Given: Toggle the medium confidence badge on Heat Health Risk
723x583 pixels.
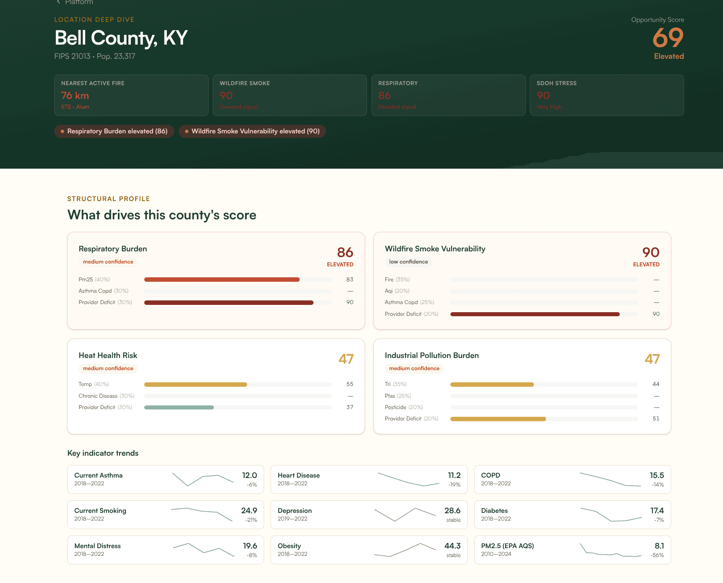Looking at the screenshot, I should 108,368.
